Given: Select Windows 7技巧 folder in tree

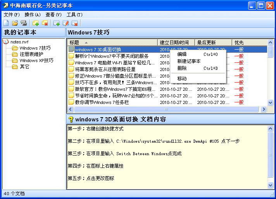Looking at the screenshot, I should click(35, 48).
